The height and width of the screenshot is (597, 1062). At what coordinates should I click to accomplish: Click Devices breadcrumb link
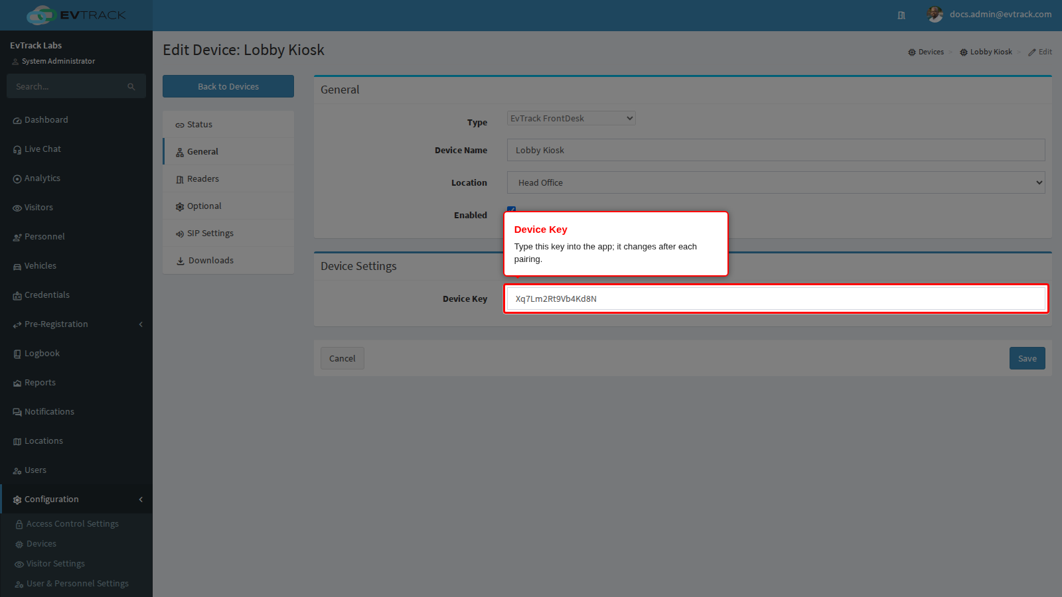click(926, 52)
